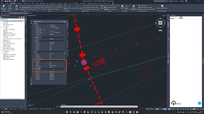Click the command line input field

pyautogui.click(x=99, y=106)
